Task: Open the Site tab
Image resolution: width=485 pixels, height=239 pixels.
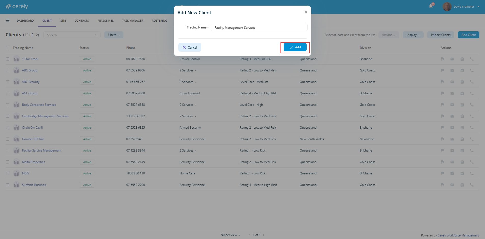Action: coord(63,21)
